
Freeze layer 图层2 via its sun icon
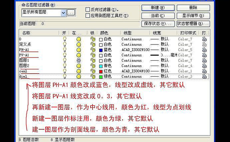coord(79,66)
